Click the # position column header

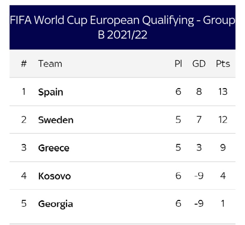[x=24, y=64]
